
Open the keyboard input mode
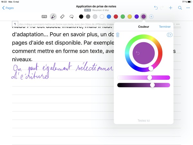tap(44, 16)
